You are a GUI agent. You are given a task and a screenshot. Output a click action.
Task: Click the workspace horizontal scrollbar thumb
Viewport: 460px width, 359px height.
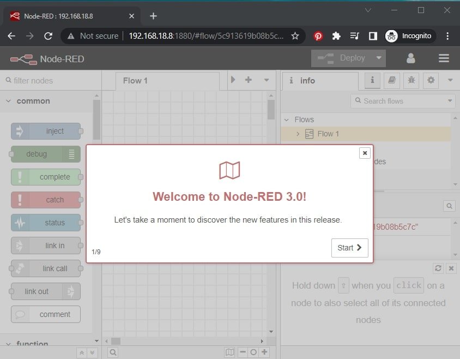[116, 341]
